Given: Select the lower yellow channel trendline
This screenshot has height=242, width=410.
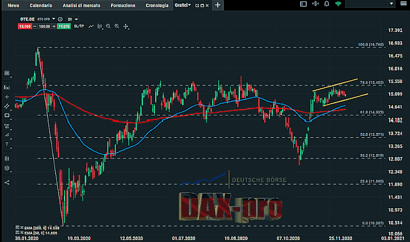Looking at the screenshot, I should point(345,100).
